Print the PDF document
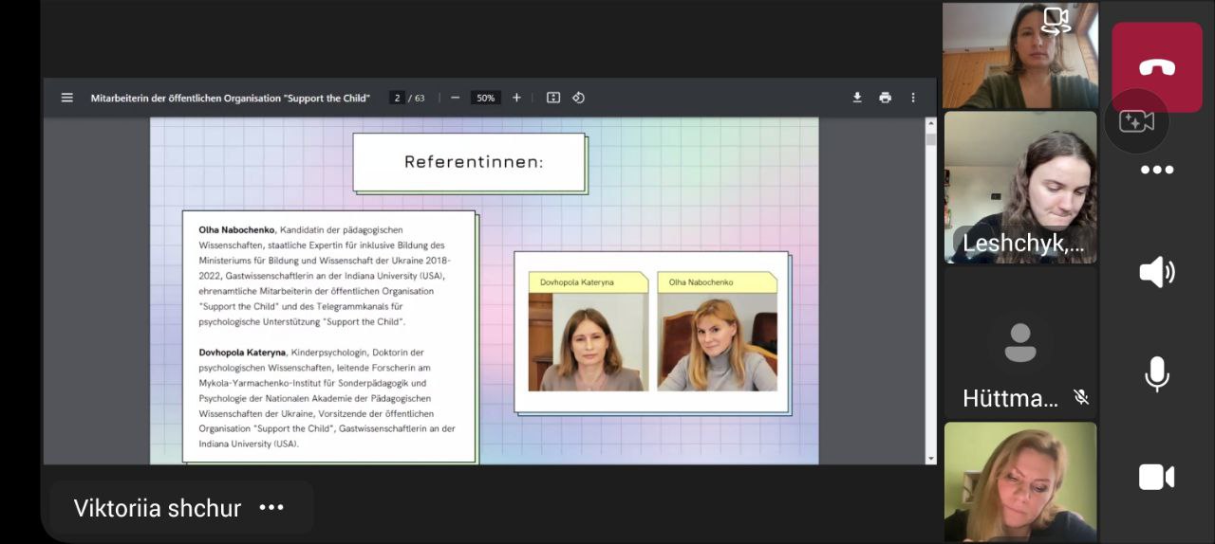The height and width of the screenshot is (544, 1215). 886,98
